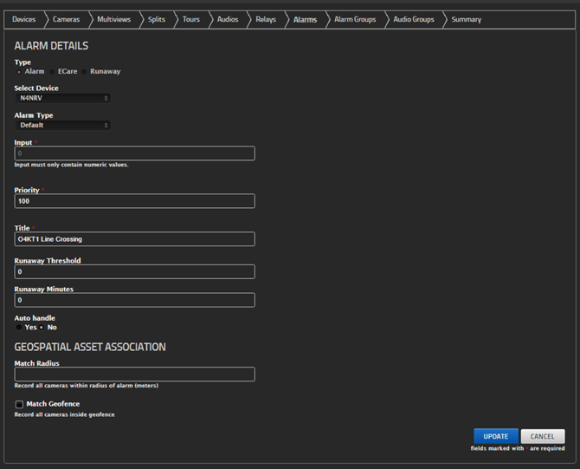
Task: Select the Runaway Threshold field
Action: point(134,272)
